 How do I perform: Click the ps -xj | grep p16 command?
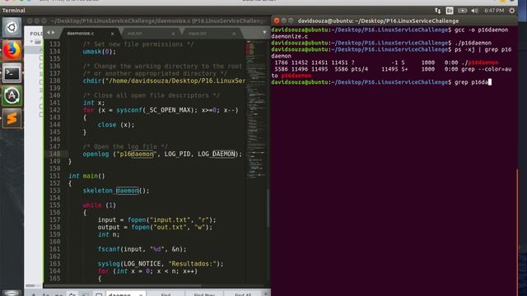tap(483, 49)
